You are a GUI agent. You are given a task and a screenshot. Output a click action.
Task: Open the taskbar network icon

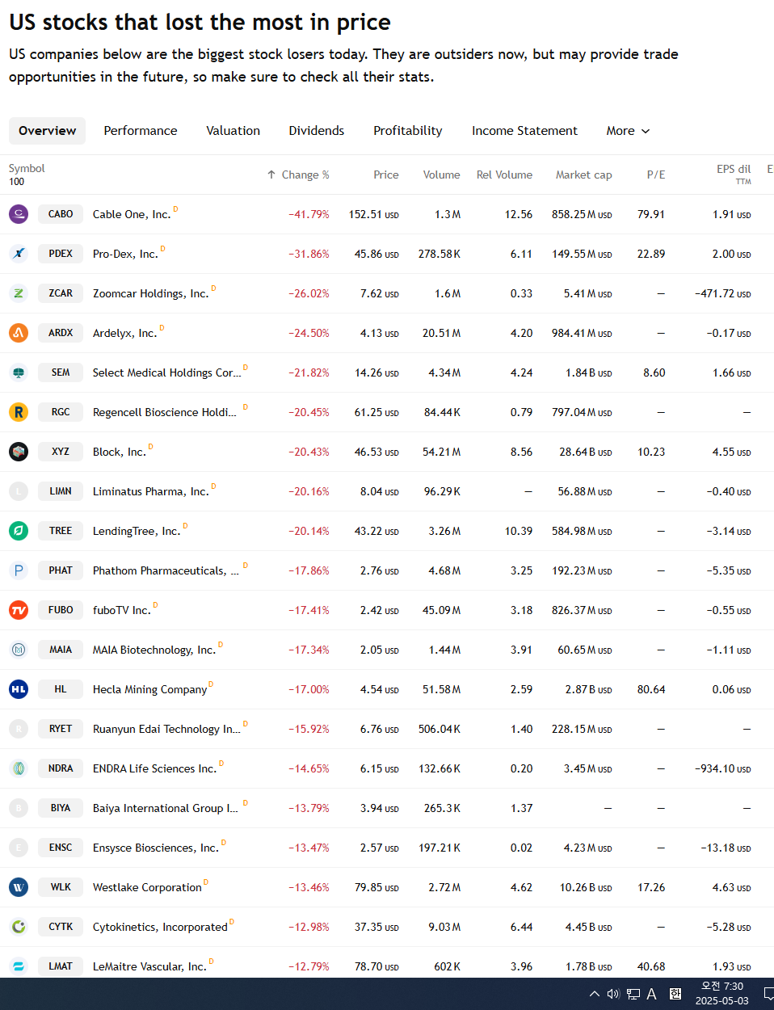[x=633, y=994]
